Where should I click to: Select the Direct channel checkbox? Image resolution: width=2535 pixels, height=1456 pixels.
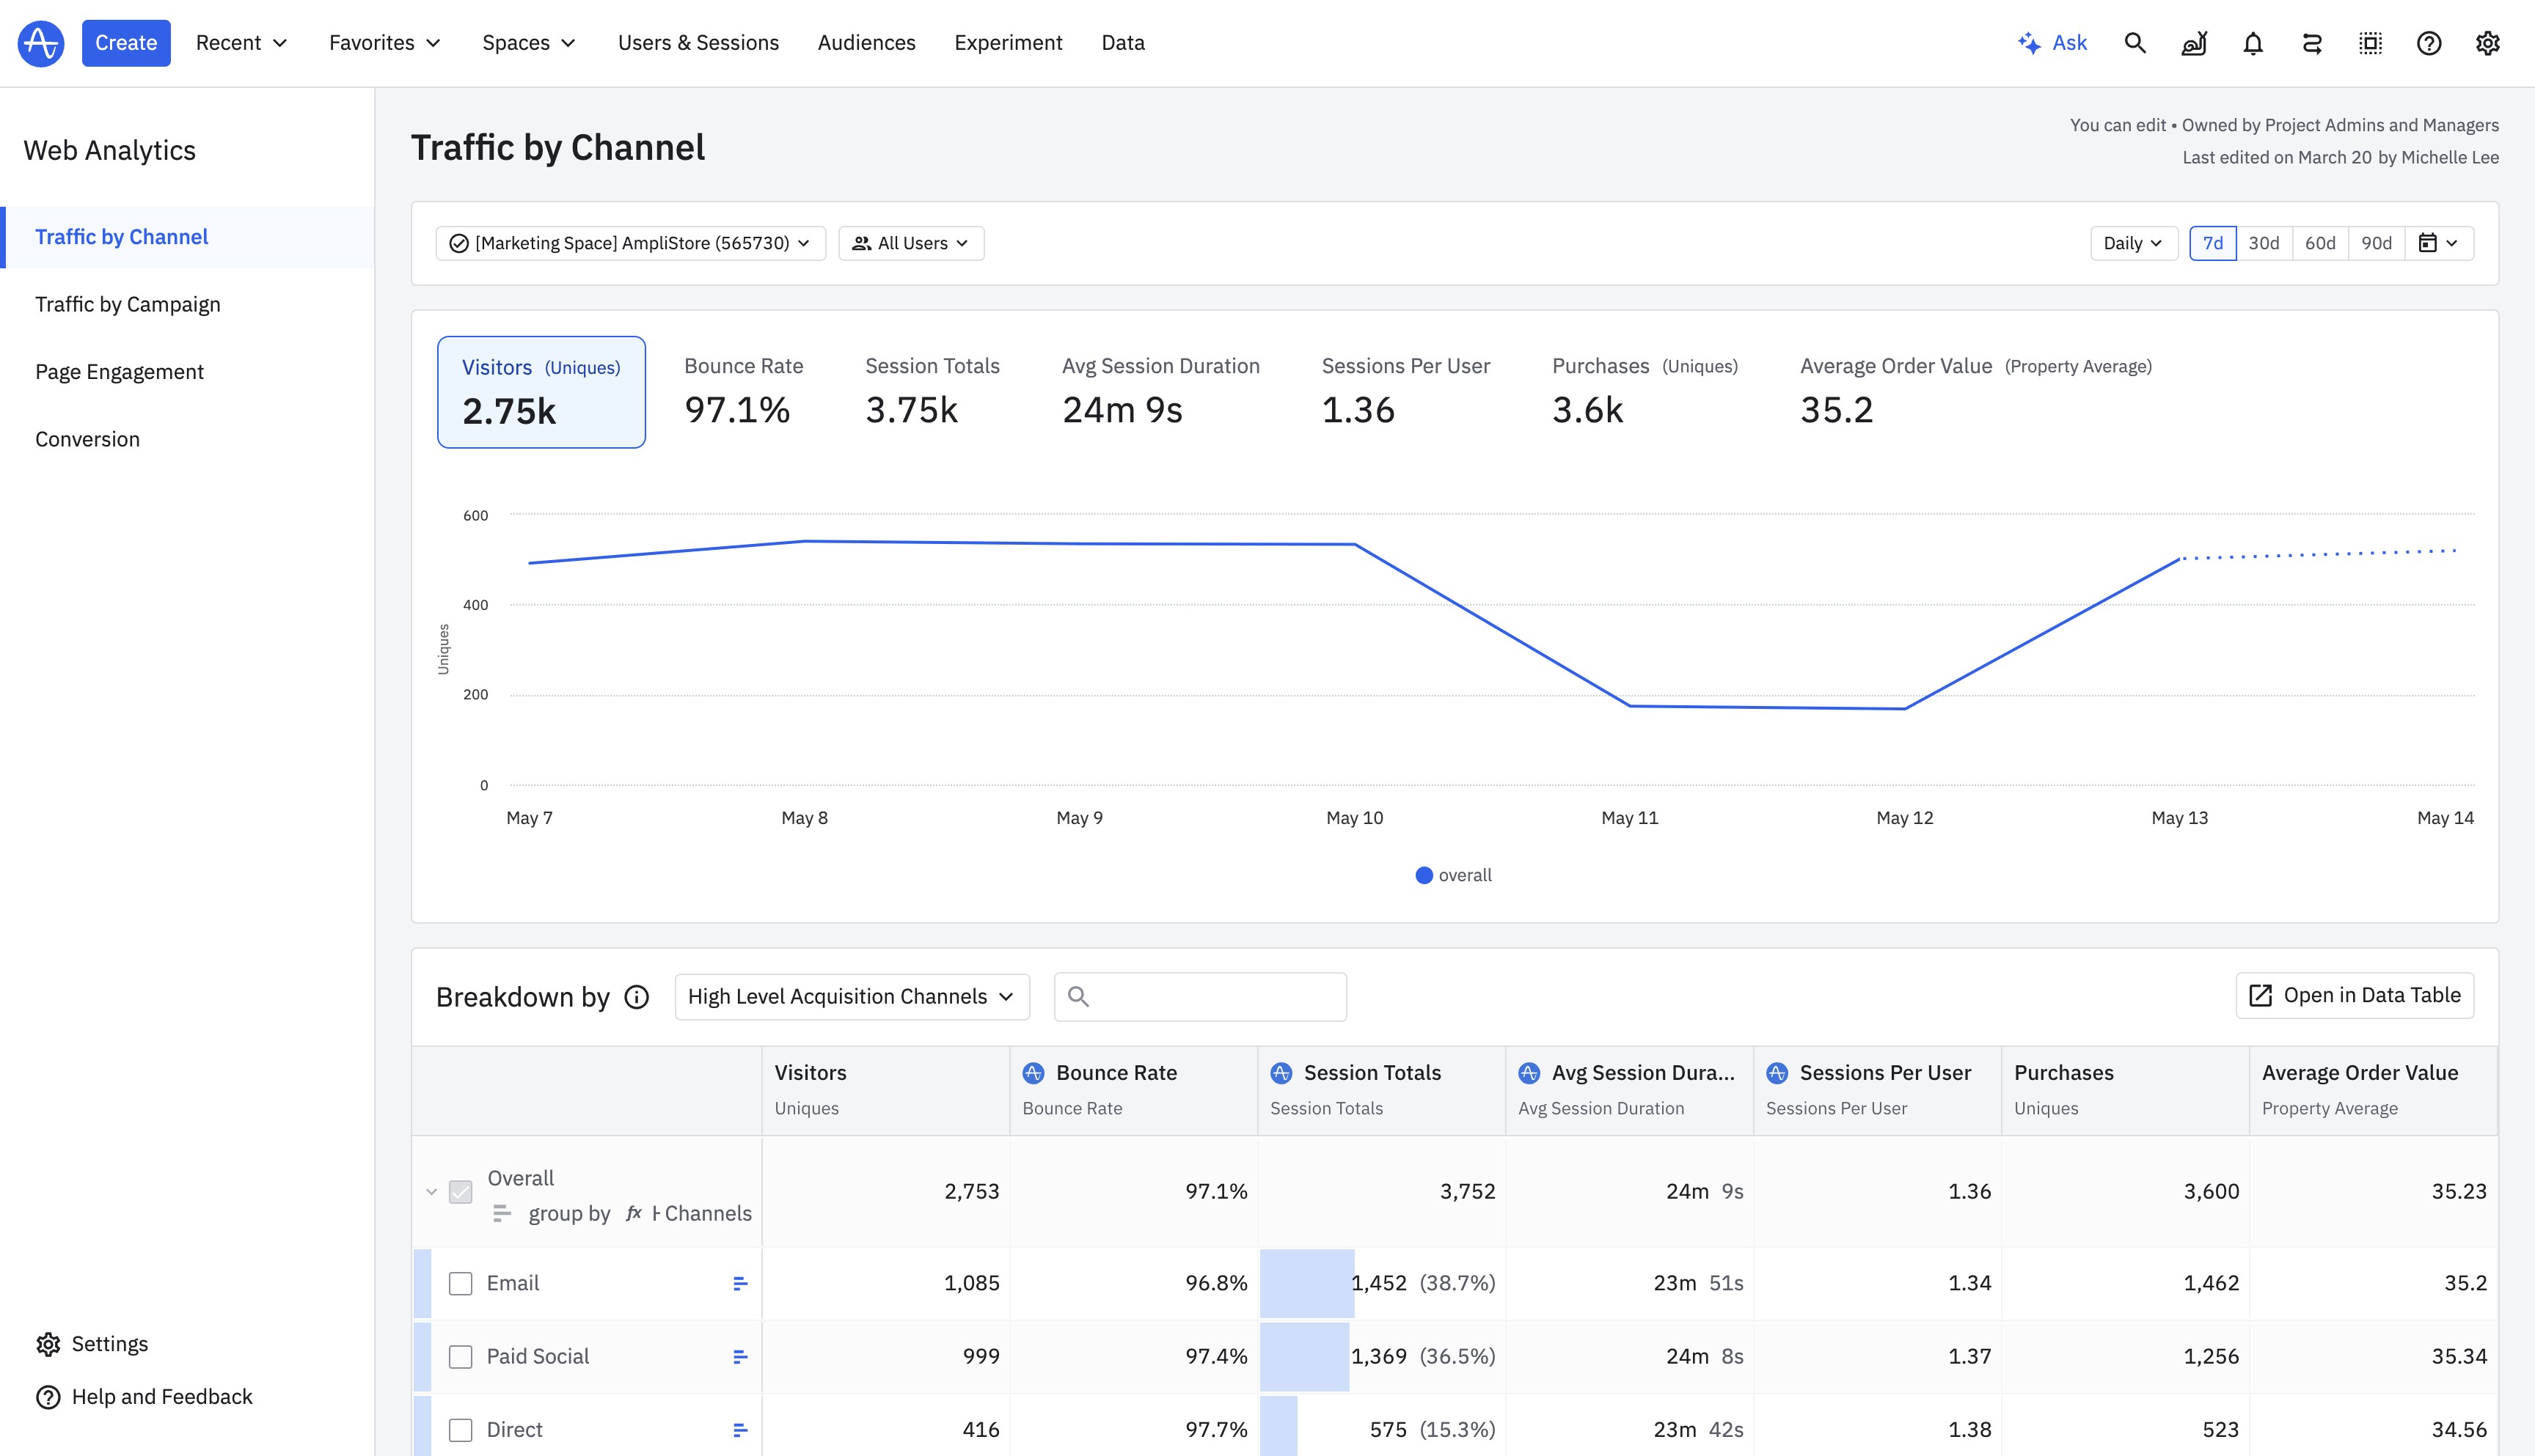click(460, 1429)
